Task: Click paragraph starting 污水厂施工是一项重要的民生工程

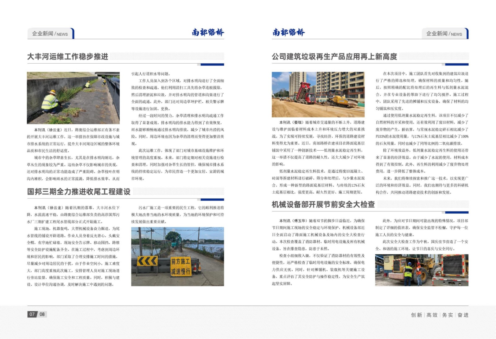Action: coord(177,215)
